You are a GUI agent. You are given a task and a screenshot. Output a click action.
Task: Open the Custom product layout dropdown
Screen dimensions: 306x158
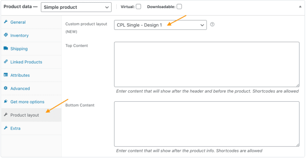(160, 25)
